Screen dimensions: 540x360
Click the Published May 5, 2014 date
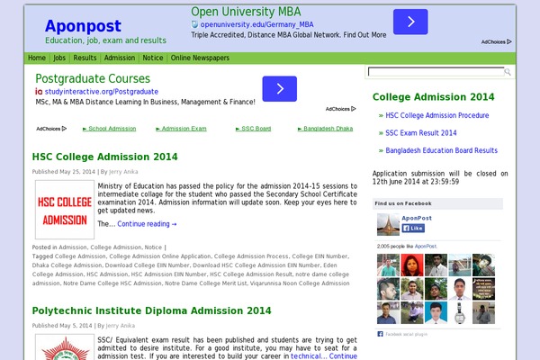(62, 326)
